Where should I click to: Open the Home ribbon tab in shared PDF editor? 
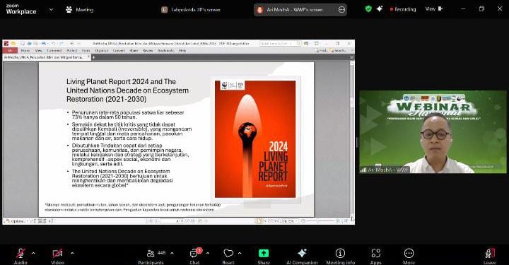(25, 51)
